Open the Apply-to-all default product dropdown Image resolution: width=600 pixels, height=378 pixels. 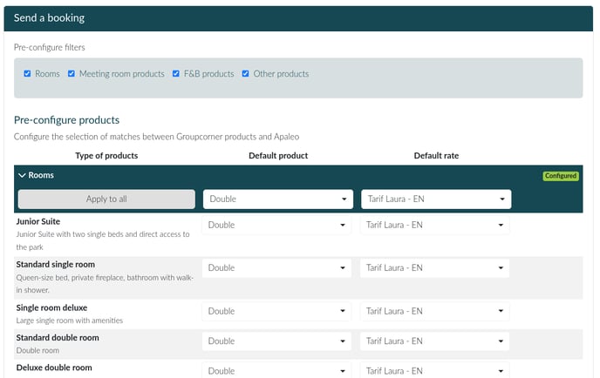click(278, 199)
